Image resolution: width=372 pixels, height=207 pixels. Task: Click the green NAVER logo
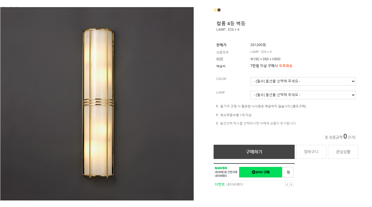(221, 168)
